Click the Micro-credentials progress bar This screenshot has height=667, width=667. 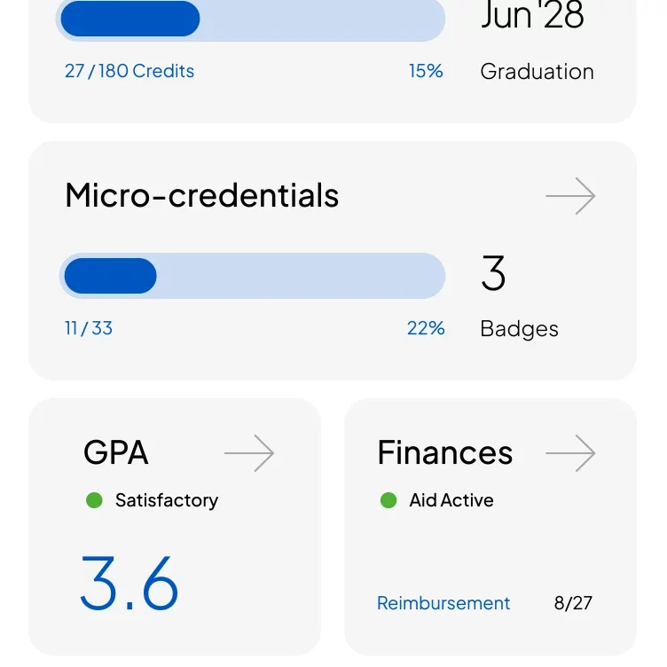tap(252, 276)
